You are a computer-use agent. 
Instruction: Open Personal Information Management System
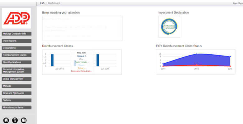click(17, 70)
